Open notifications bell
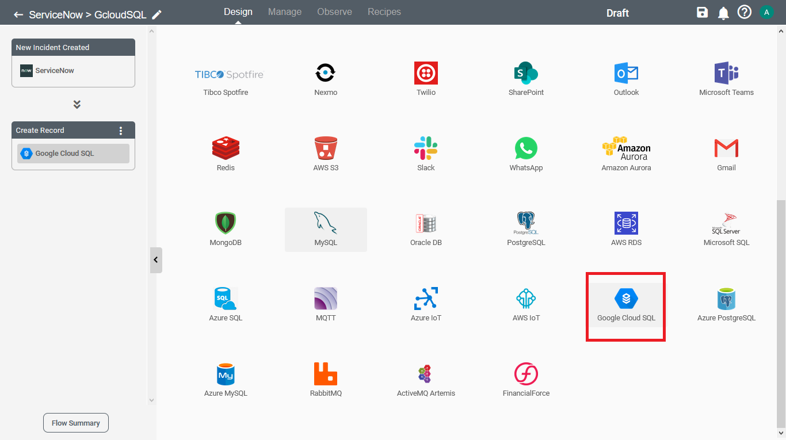 (723, 13)
